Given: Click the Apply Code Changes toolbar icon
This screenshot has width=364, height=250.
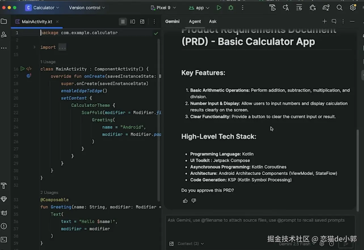Looking at the screenshot, I should point(286,8).
